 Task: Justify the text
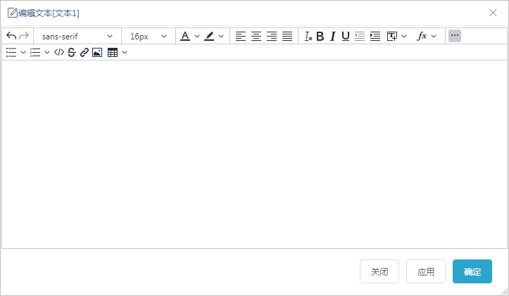pyautogui.click(x=287, y=36)
